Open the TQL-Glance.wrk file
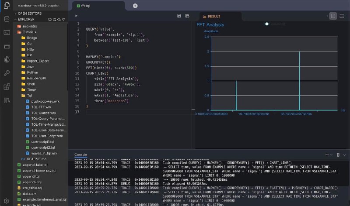 [43, 113]
